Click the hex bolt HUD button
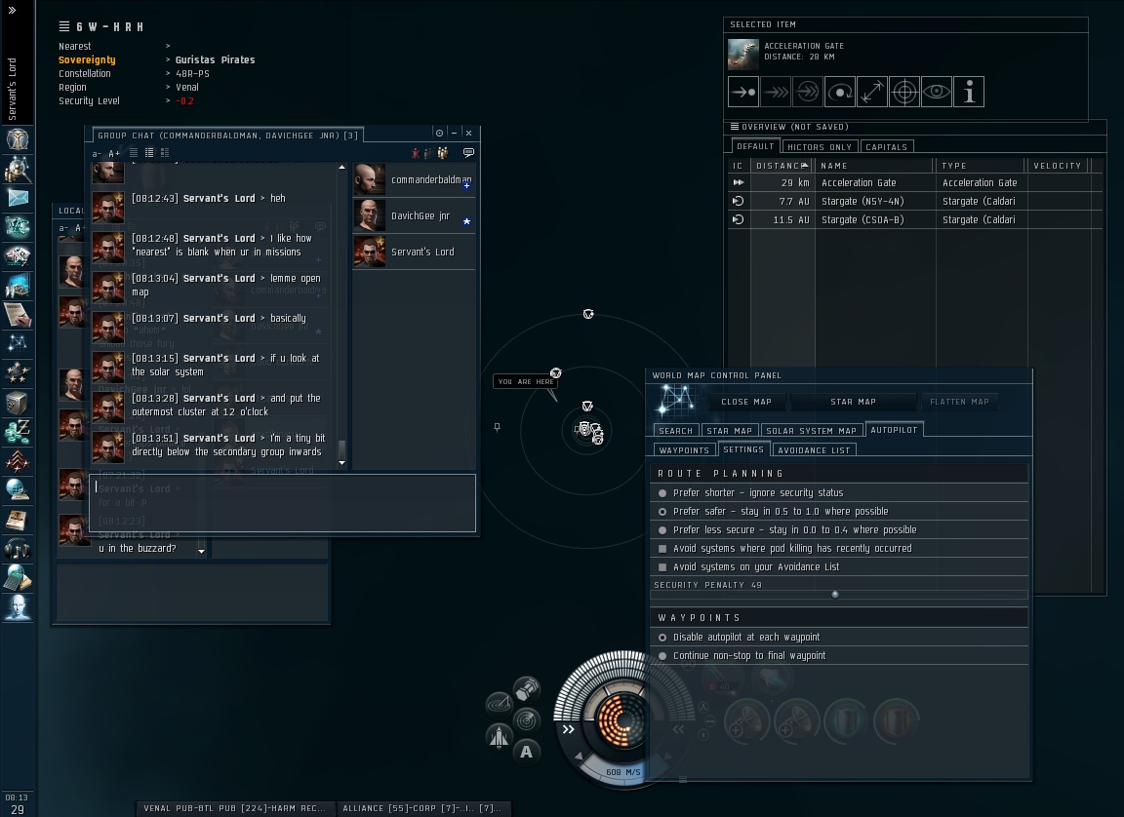The width and height of the screenshot is (1124, 817). [527, 689]
